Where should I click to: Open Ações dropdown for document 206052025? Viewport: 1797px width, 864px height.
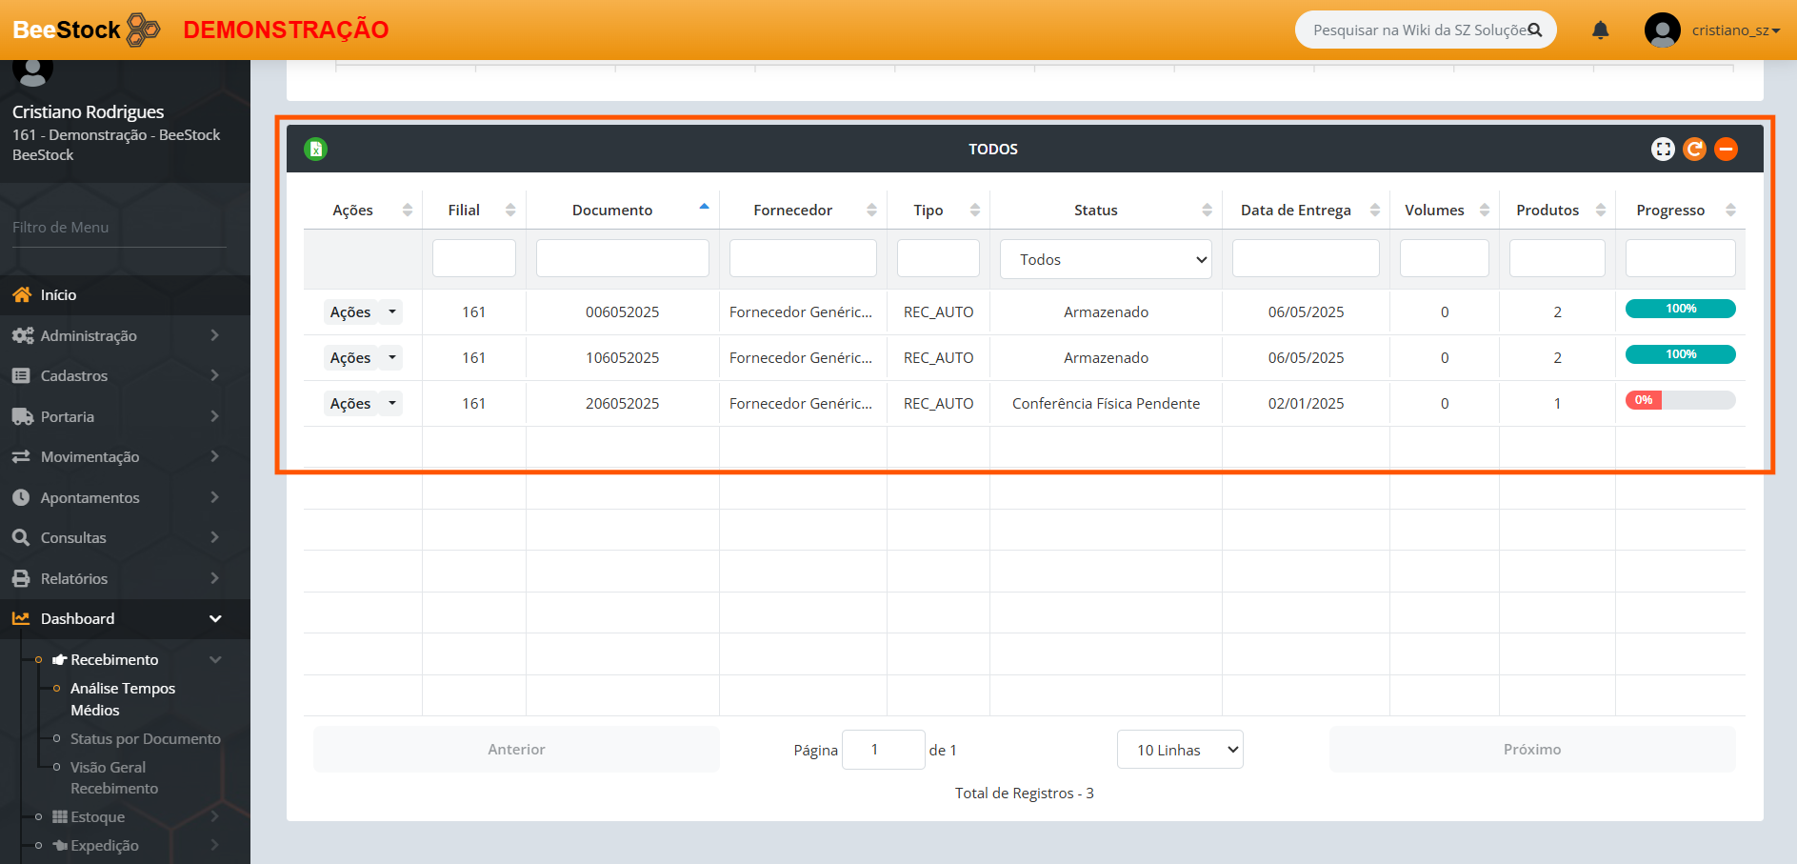click(391, 404)
